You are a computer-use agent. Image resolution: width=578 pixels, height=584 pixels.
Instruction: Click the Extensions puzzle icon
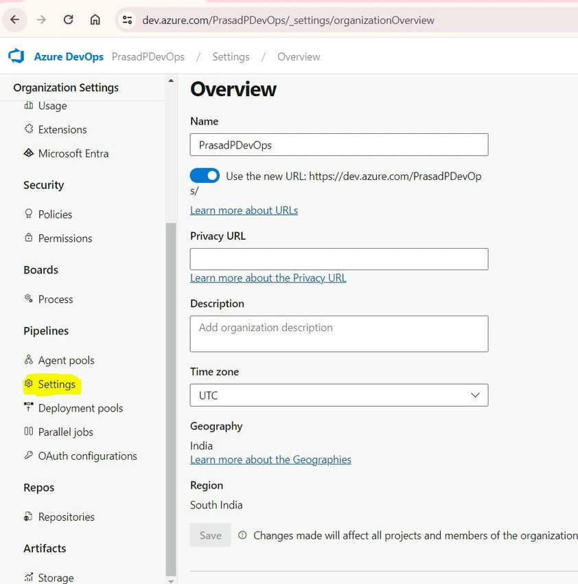pos(29,129)
